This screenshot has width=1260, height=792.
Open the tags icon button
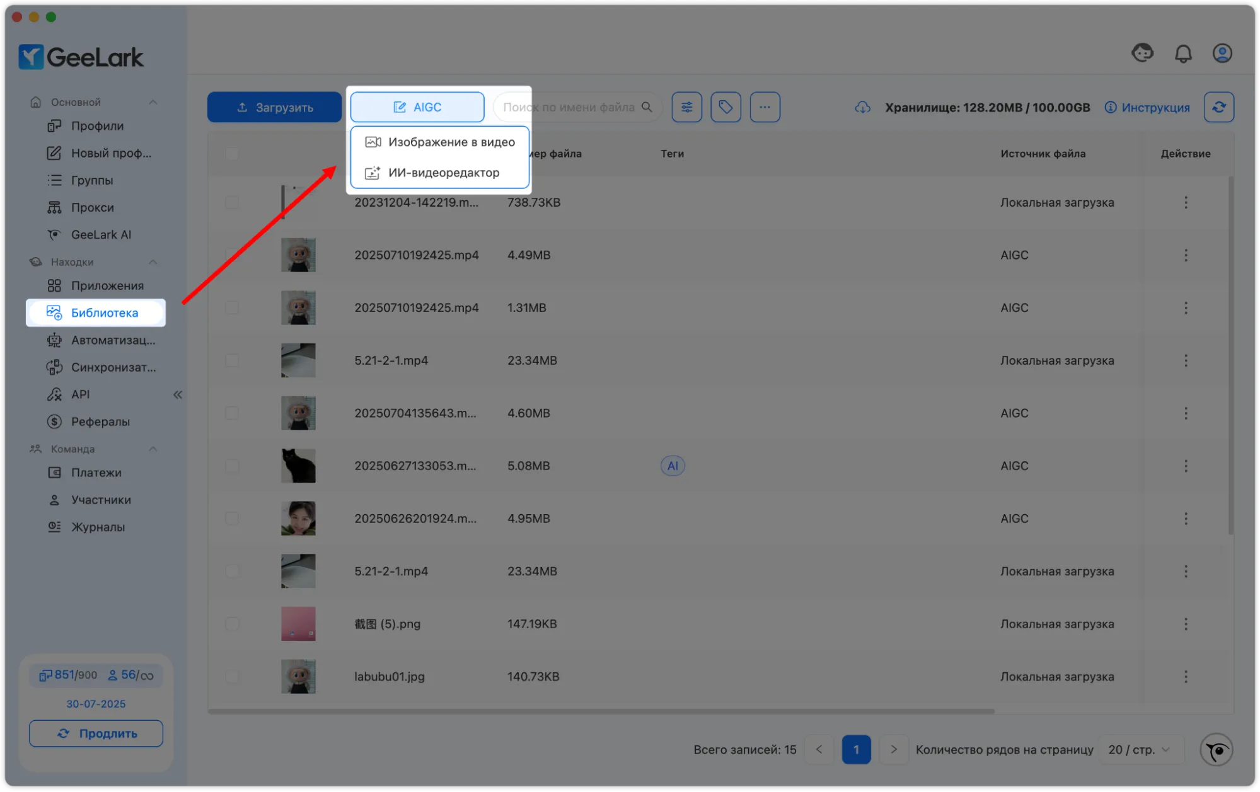(725, 107)
